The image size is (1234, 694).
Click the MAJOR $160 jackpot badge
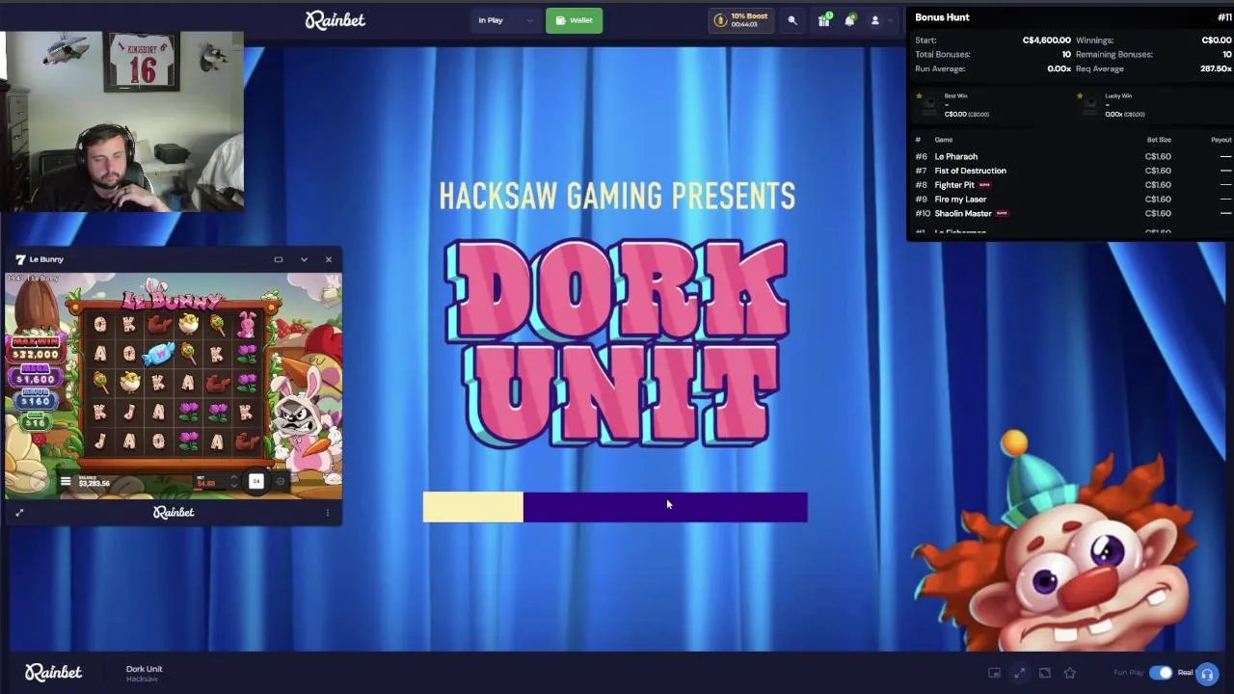coord(36,397)
